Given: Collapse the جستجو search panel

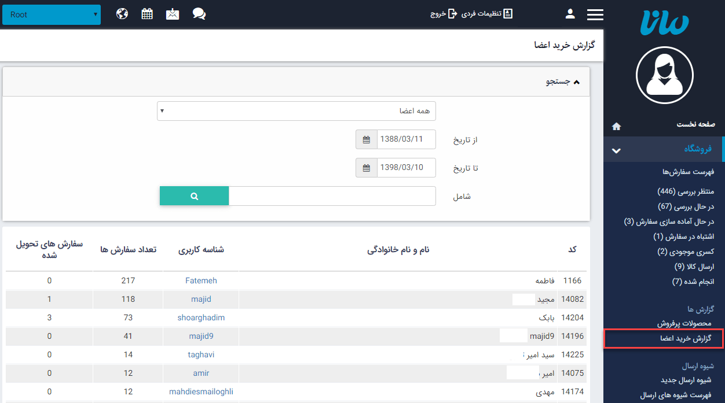Looking at the screenshot, I should [576, 81].
